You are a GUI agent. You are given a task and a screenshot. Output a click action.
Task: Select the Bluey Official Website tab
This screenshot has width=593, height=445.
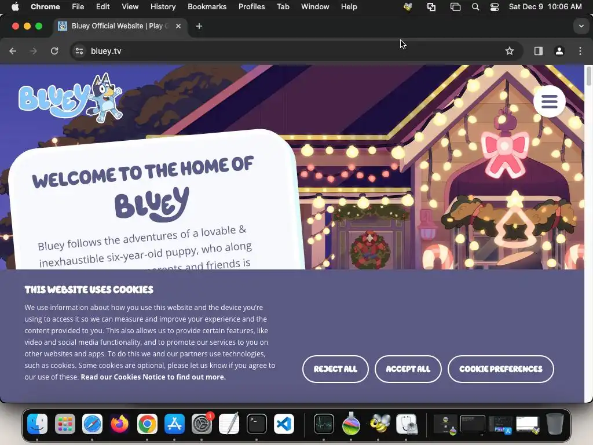(119, 26)
